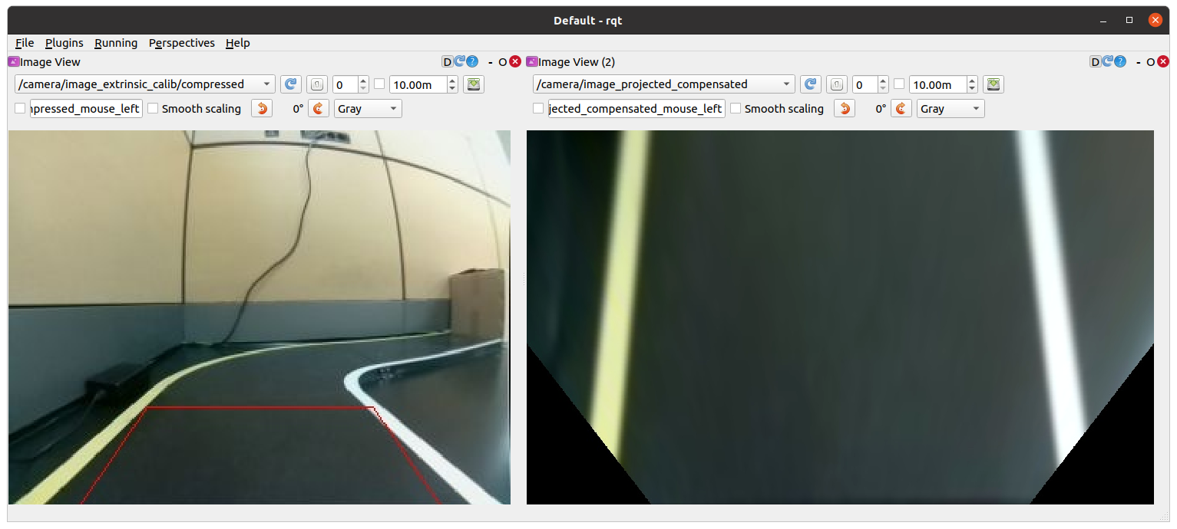This screenshot has width=1177, height=529.
Task: Enable Smooth scaling in Image View (2)
Action: [736, 109]
